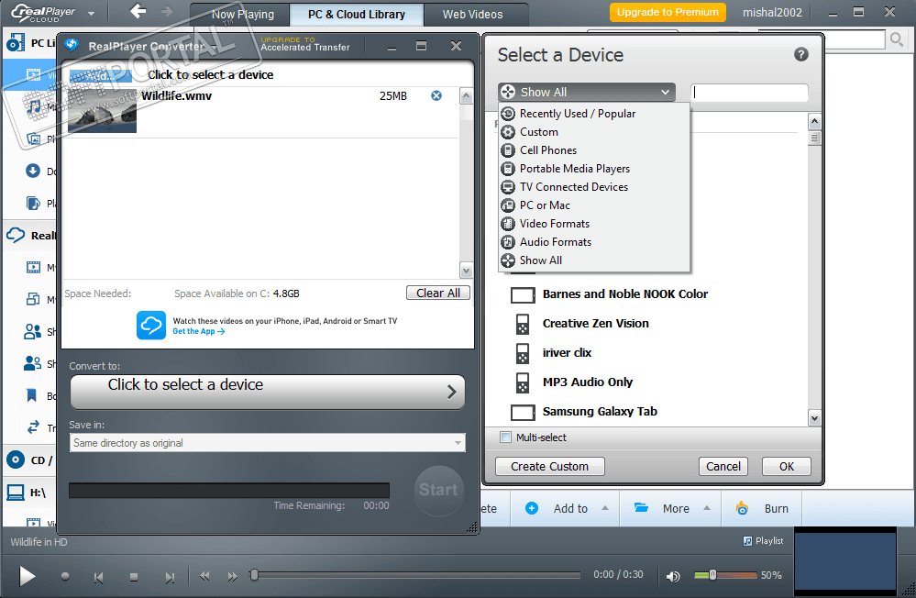The height and width of the screenshot is (598, 916).
Task: Switch to the PC & Cloud Library tab
Action: click(x=357, y=15)
